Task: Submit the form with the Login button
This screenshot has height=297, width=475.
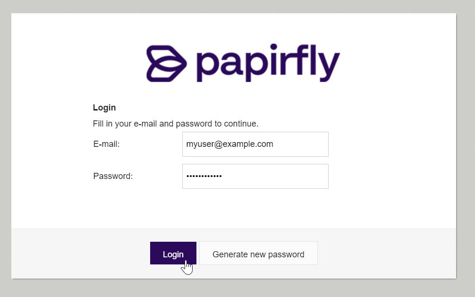Action: click(x=173, y=253)
